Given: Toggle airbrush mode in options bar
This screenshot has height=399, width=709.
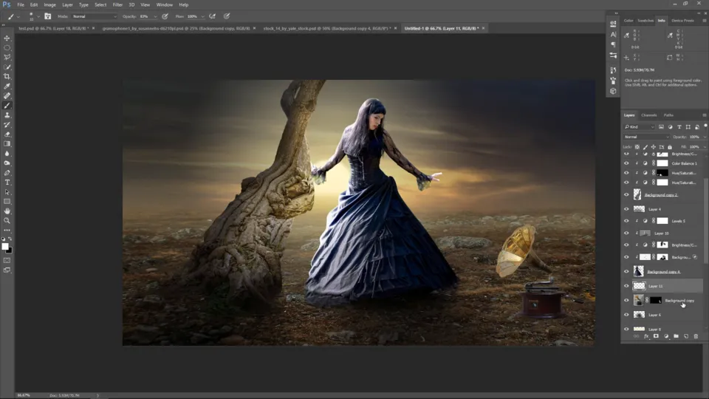Looking at the screenshot, I should (x=212, y=16).
